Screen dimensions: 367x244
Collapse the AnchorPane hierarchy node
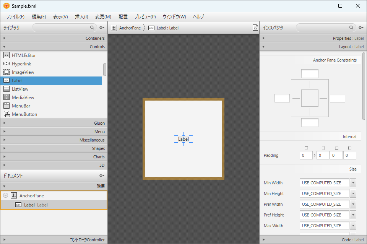pyautogui.click(x=6, y=195)
